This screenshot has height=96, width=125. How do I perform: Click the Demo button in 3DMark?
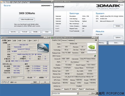click(x=116, y=43)
